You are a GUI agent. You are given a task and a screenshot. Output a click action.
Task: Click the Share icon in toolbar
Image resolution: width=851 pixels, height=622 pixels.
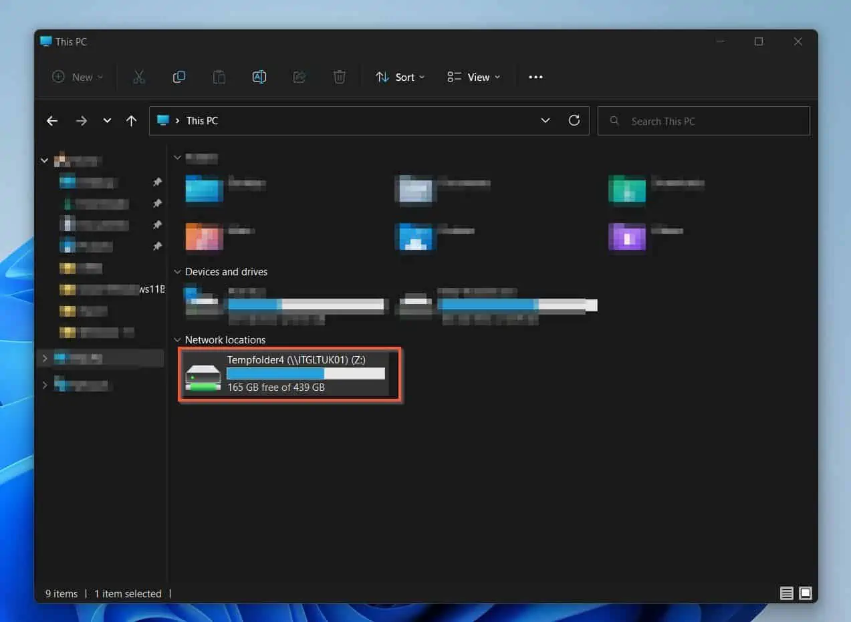click(299, 77)
